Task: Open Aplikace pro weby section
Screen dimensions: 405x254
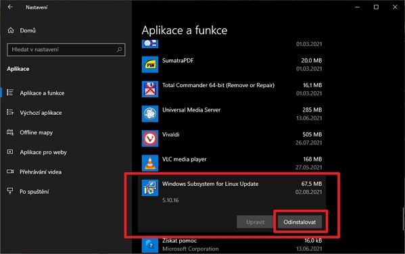Action: (x=43, y=152)
